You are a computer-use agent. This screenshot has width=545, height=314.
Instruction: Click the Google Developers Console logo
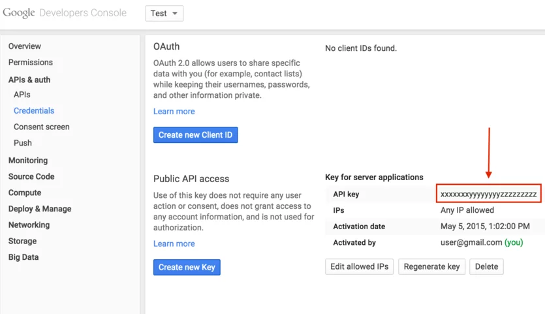click(x=65, y=13)
